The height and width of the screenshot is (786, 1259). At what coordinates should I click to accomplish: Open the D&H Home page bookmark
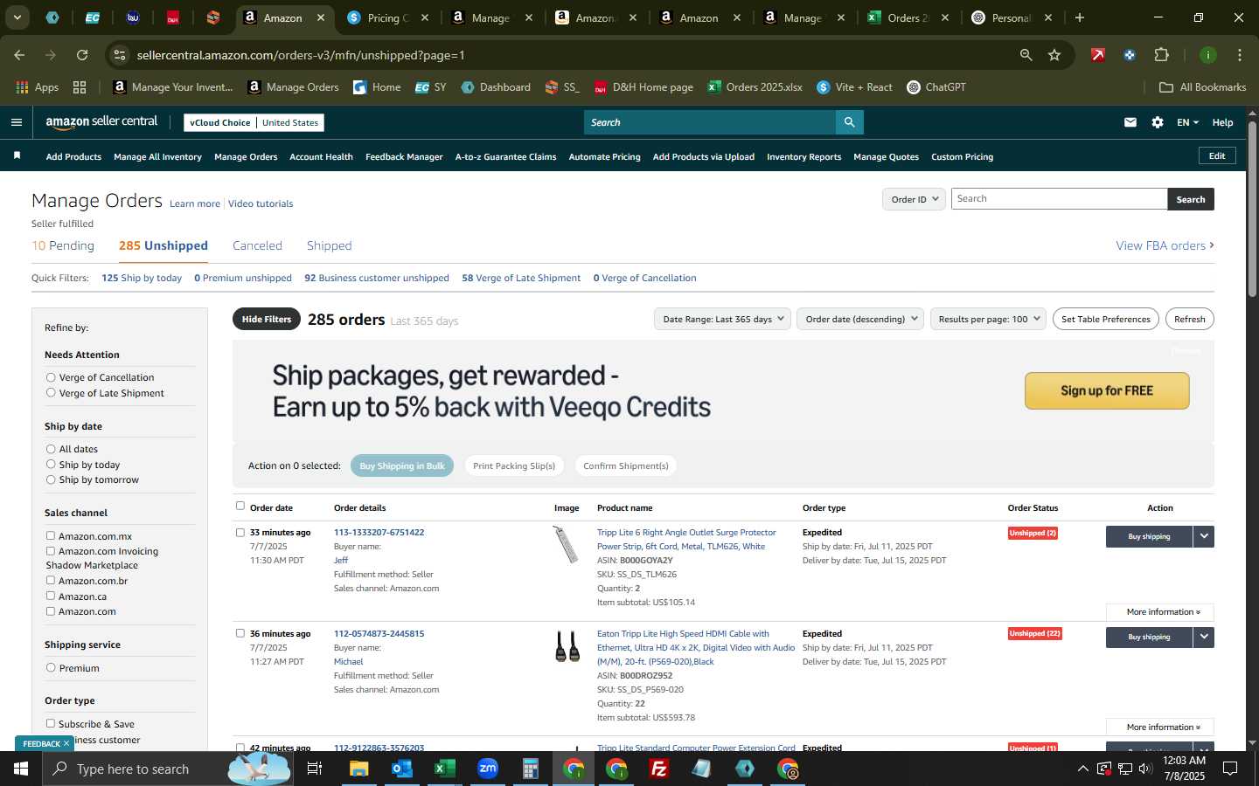pos(643,87)
